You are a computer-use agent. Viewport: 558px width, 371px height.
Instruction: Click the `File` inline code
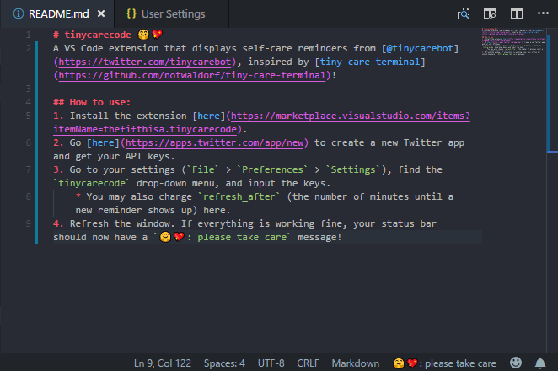coord(203,169)
